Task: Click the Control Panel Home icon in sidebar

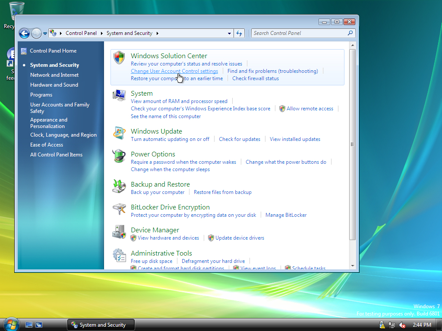Action: [x=24, y=51]
